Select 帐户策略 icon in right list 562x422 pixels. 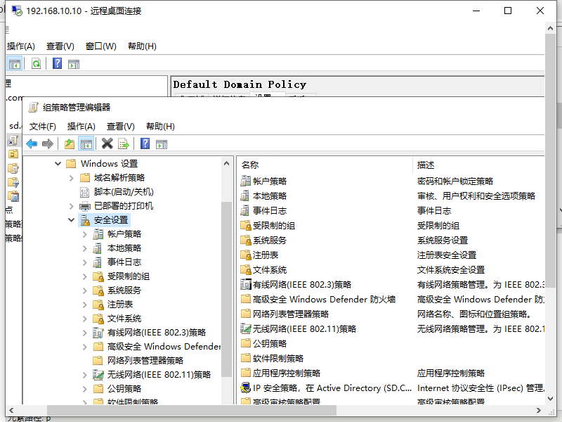[245, 181]
